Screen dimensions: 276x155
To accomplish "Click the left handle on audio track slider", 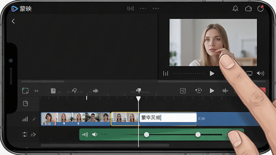I will pyautogui.click(x=146, y=135).
